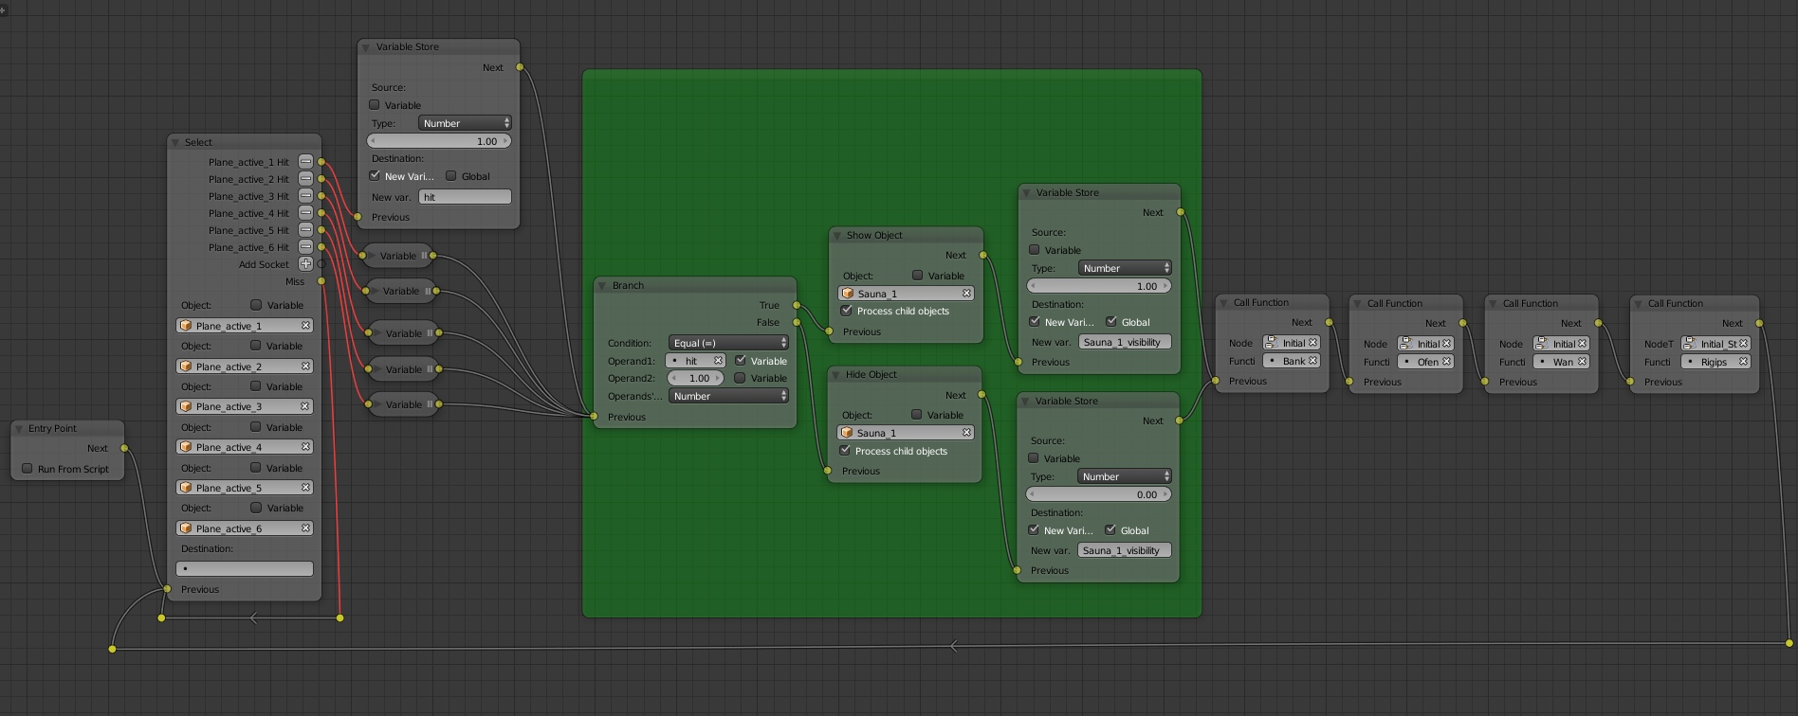Clear the Plane_active_3 object field

305,406
